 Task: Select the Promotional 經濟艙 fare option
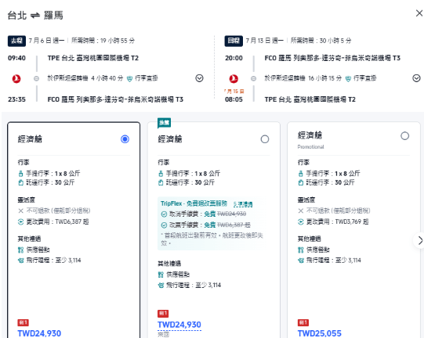pos(405,136)
